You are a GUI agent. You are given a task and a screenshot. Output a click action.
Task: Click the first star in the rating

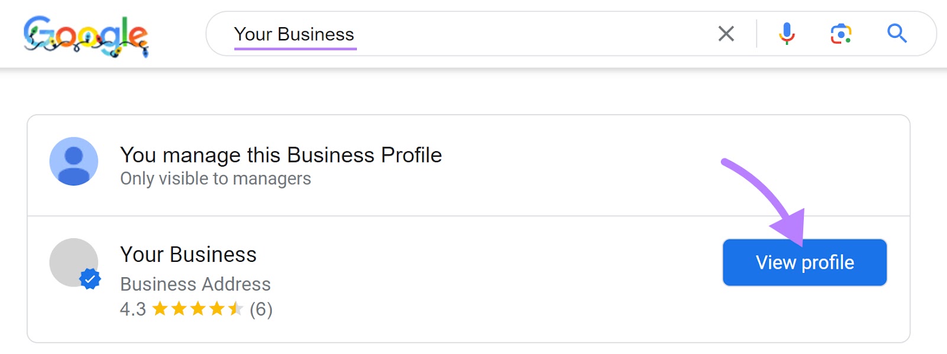160,308
